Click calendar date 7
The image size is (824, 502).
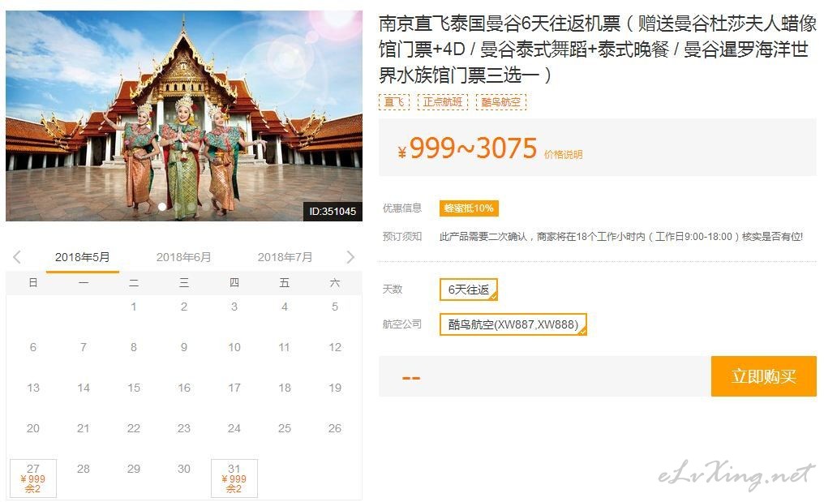(84, 347)
